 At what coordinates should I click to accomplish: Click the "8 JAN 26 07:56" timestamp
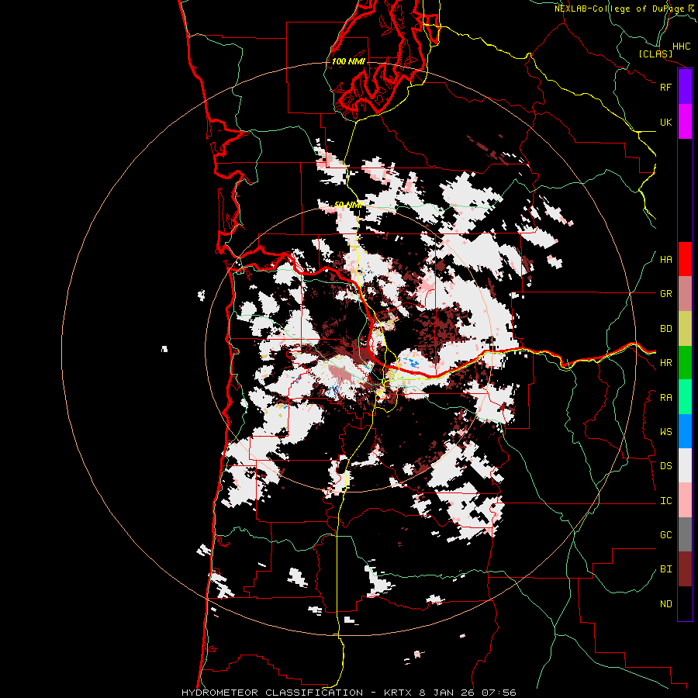click(468, 693)
